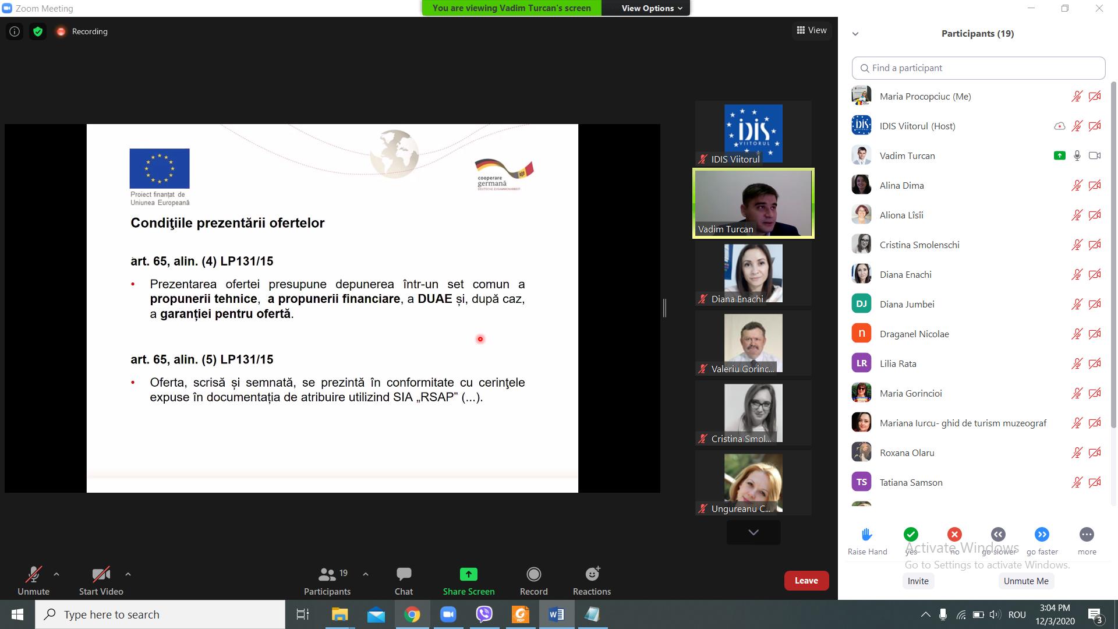Click Alina Dima muted microphone icon
This screenshot has height=629, width=1118.
tap(1077, 186)
